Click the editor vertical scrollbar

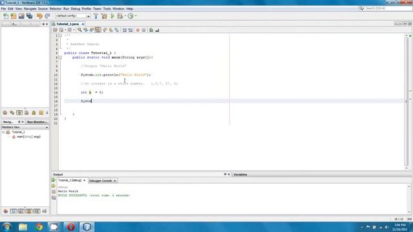click(407, 101)
